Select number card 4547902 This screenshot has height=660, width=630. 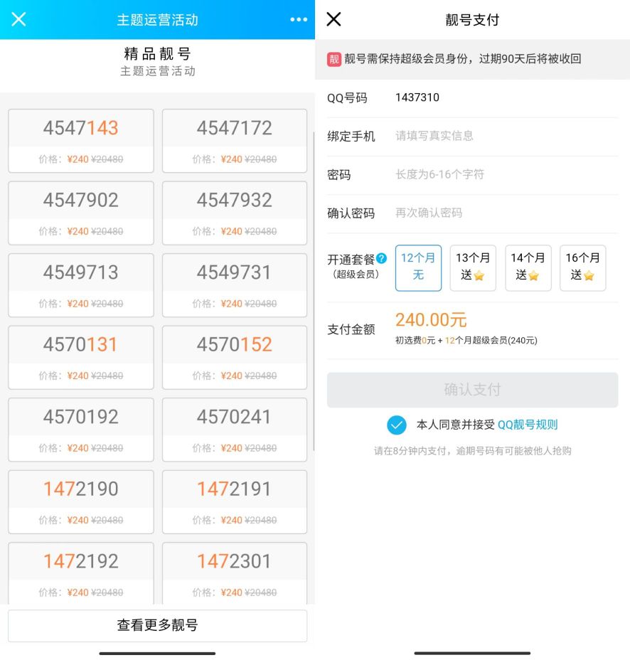pyautogui.click(x=81, y=213)
